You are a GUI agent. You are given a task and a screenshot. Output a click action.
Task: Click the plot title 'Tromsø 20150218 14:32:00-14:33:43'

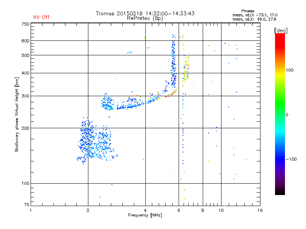(x=145, y=13)
